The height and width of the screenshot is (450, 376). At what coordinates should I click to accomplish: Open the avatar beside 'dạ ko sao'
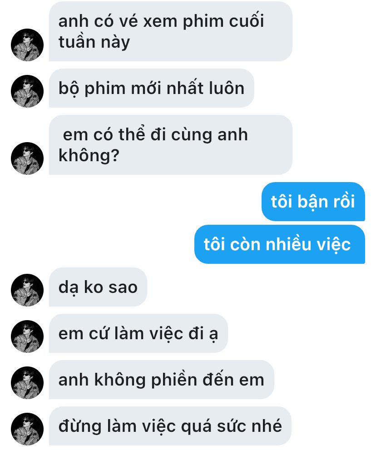point(27,290)
